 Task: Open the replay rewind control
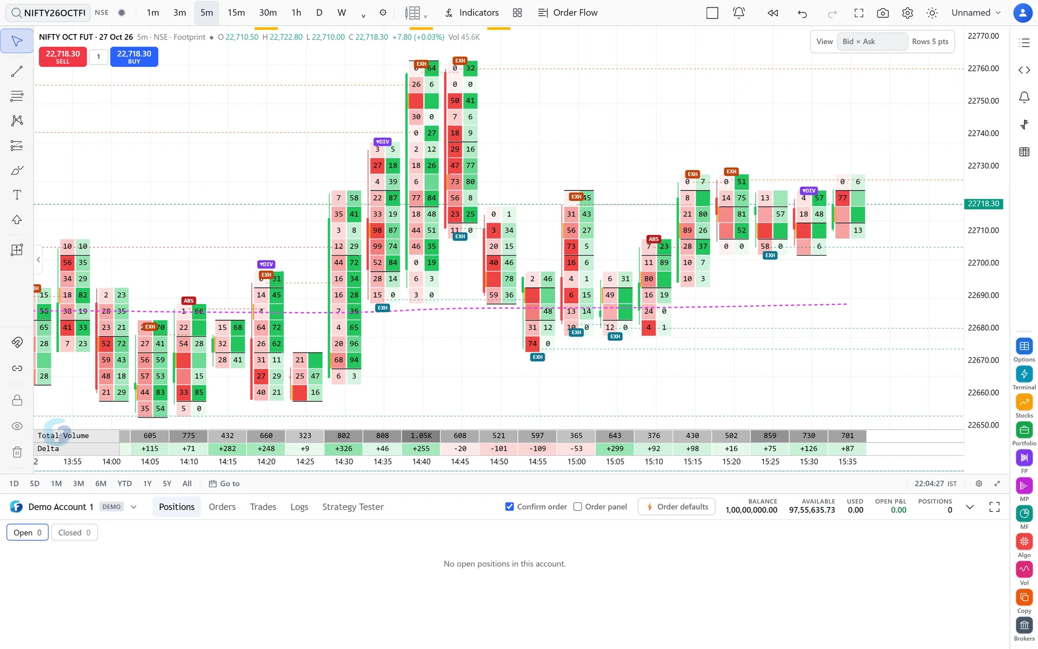pos(773,12)
